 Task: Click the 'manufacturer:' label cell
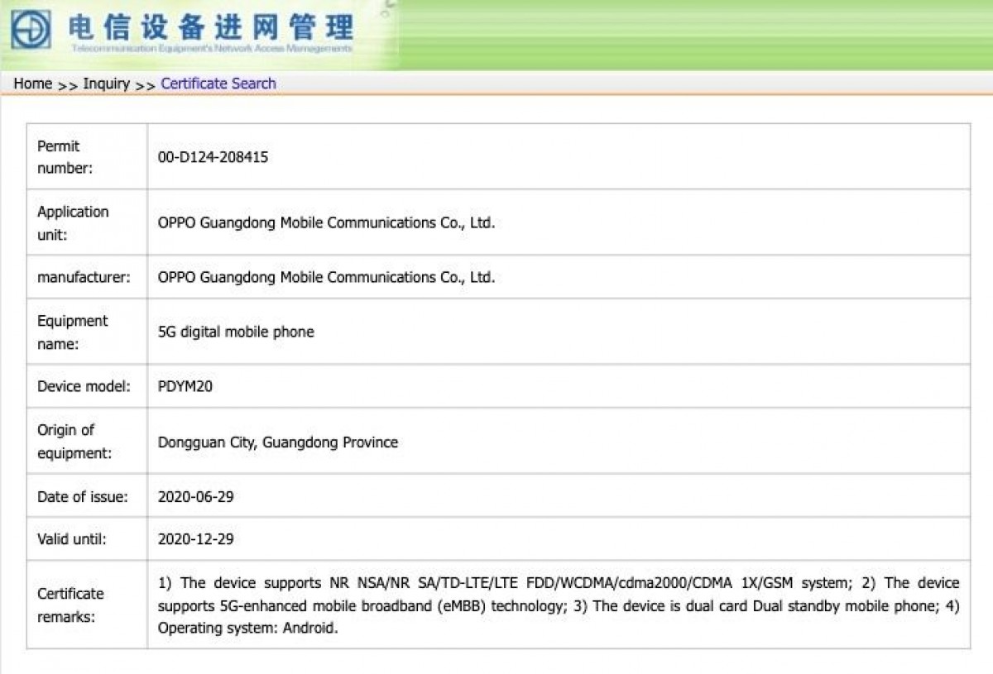(x=87, y=277)
